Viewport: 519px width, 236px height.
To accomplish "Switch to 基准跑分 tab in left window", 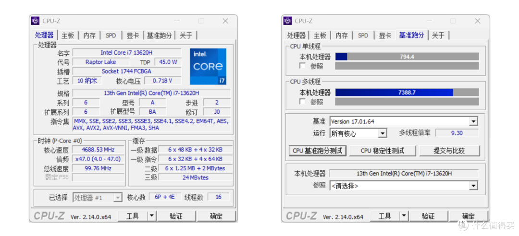I will pyautogui.click(x=159, y=35).
